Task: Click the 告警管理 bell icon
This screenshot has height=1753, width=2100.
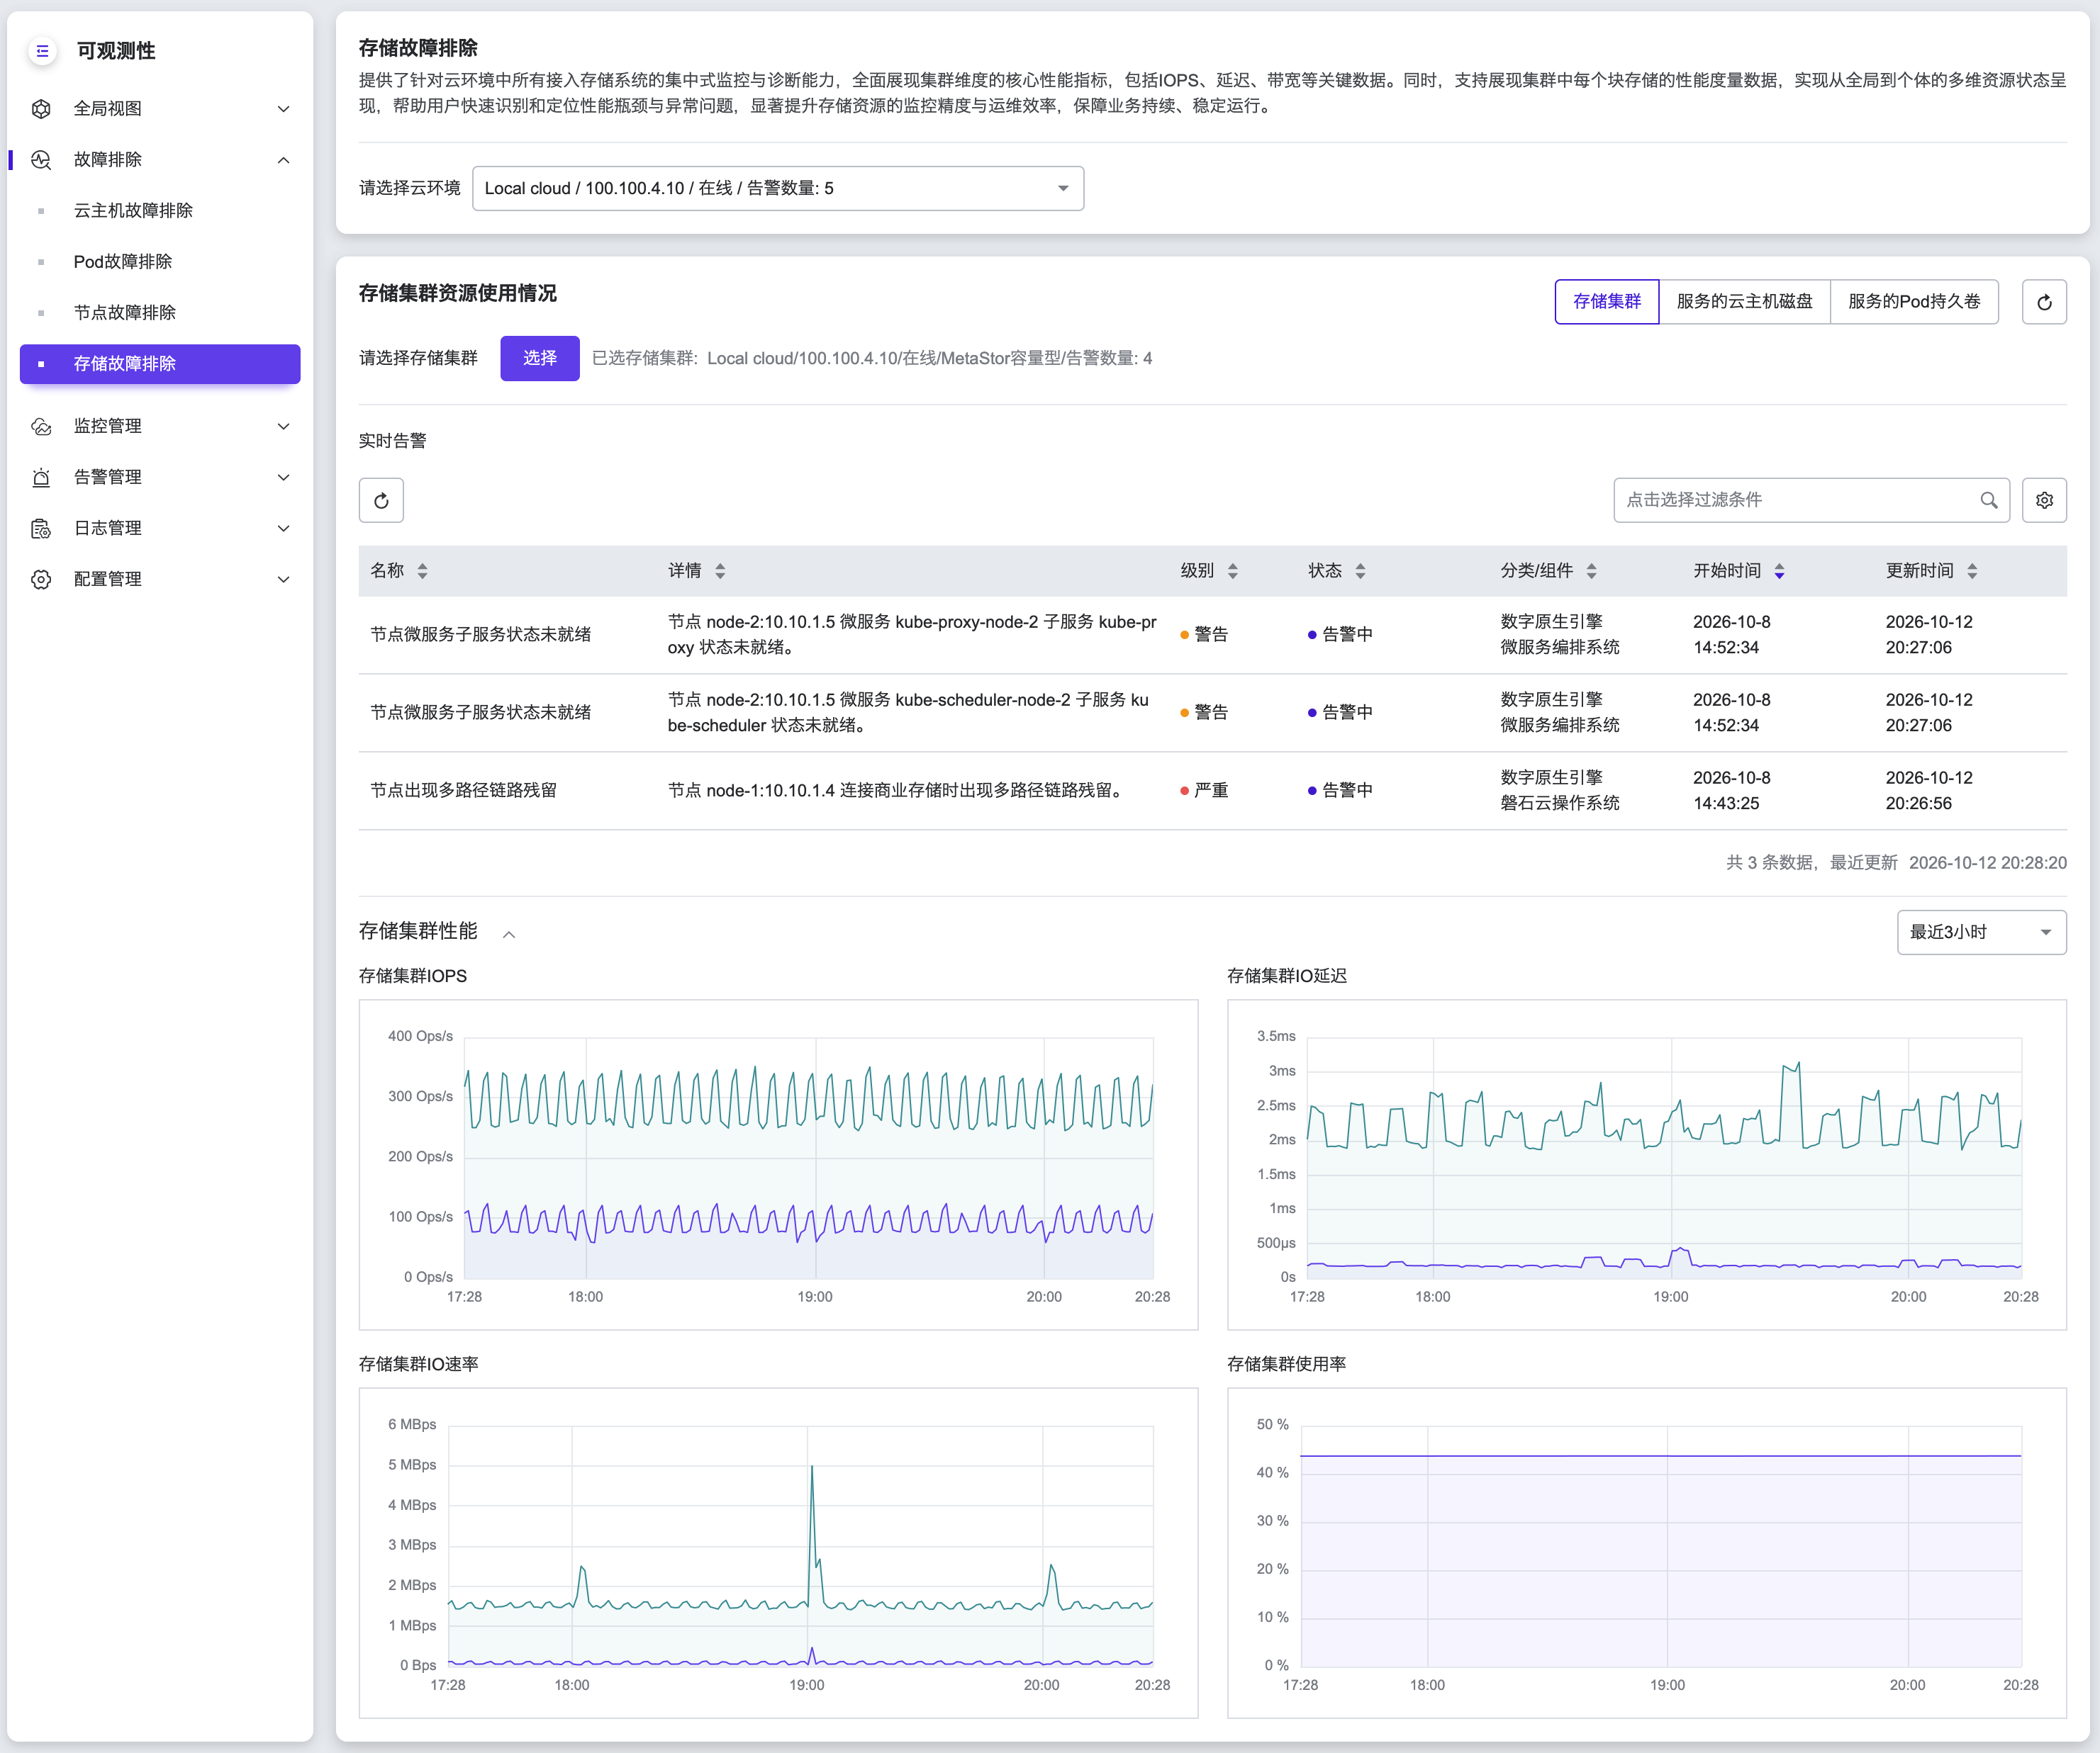Action: click(41, 478)
